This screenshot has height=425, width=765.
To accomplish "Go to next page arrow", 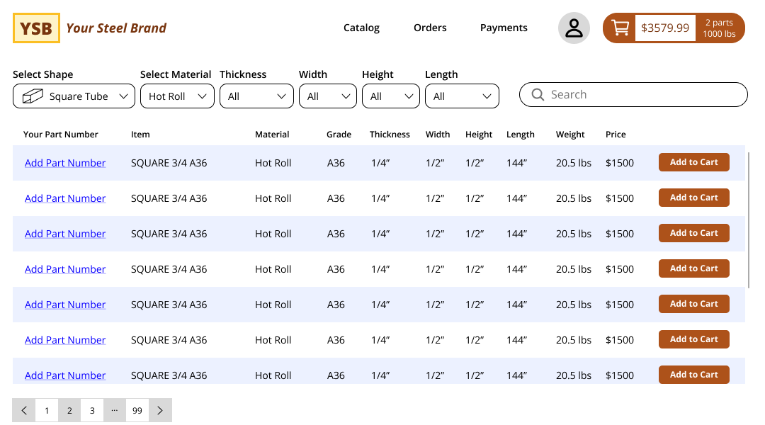I will 160,410.
